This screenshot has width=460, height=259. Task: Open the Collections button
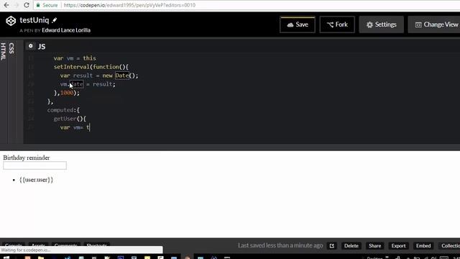(x=451, y=246)
